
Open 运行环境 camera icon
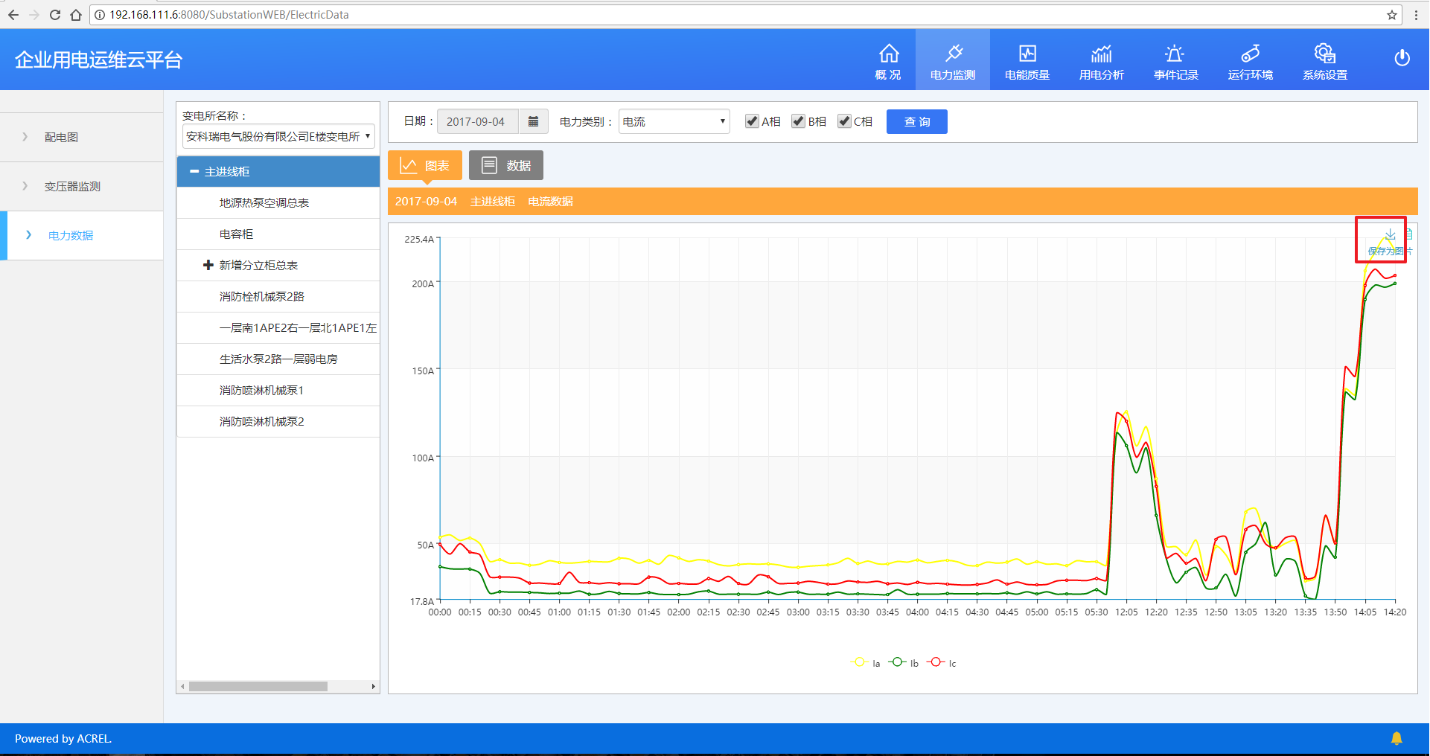[x=1251, y=54]
